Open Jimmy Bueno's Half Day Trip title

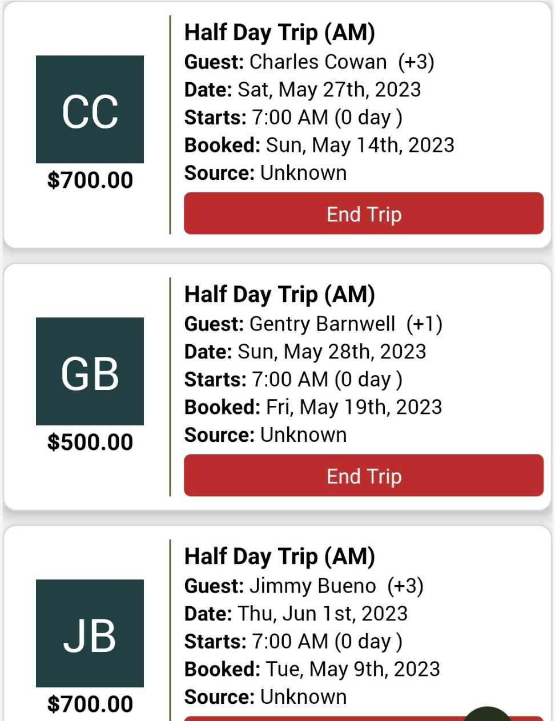(279, 557)
